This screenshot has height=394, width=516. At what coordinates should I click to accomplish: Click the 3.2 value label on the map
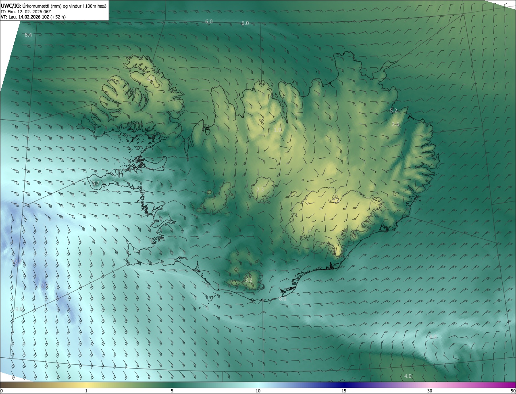pos(249,280)
